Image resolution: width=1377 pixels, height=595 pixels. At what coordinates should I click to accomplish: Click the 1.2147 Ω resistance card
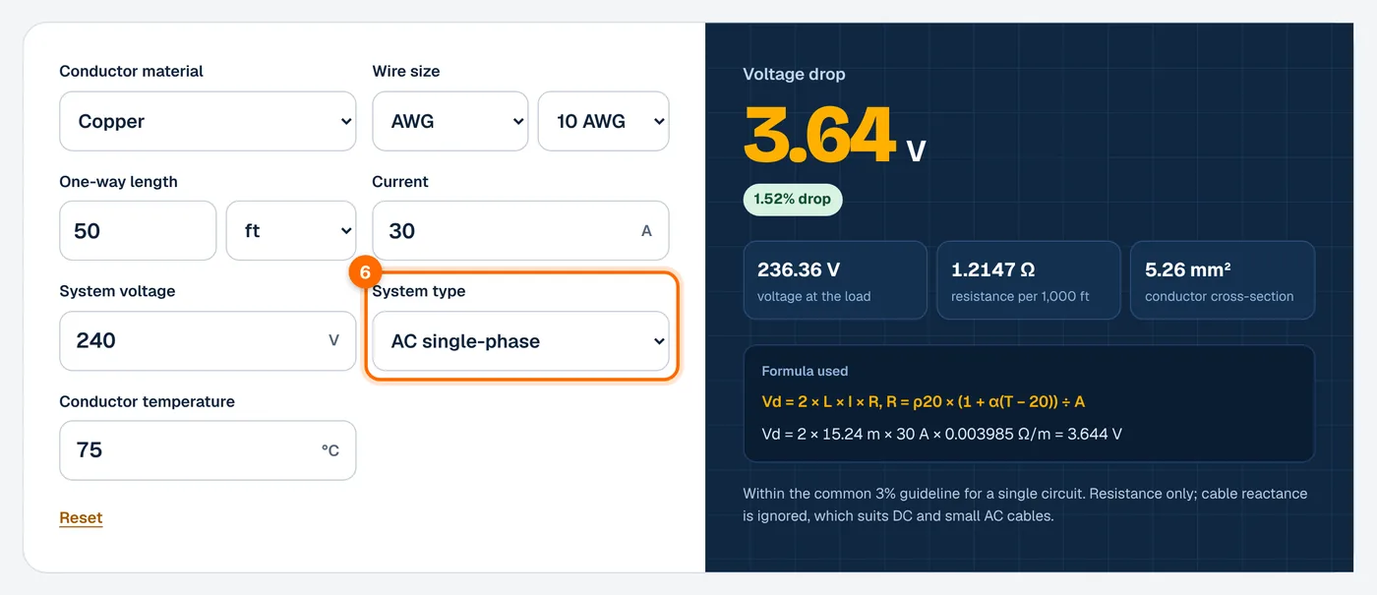coord(1029,280)
